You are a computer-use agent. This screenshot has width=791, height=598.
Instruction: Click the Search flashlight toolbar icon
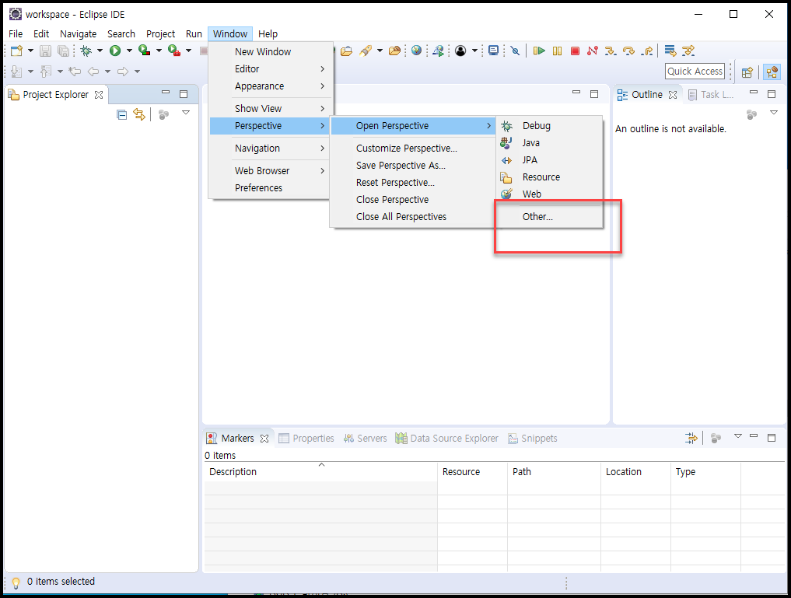pyautogui.click(x=366, y=51)
